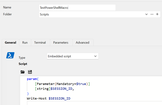This screenshot has height=105, width=162.
Task: Click the Name label
Action: click(x=7, y=7)
